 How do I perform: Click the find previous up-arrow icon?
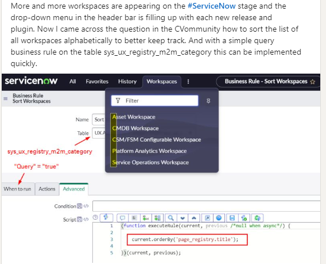click(194, 218)
